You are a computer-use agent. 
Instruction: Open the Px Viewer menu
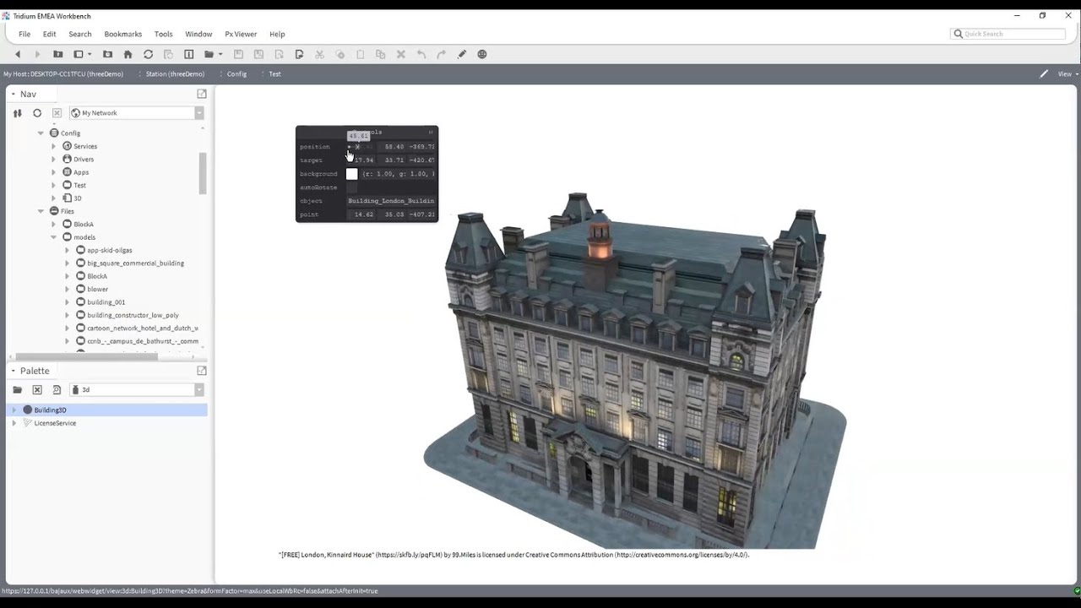(241, 34)
